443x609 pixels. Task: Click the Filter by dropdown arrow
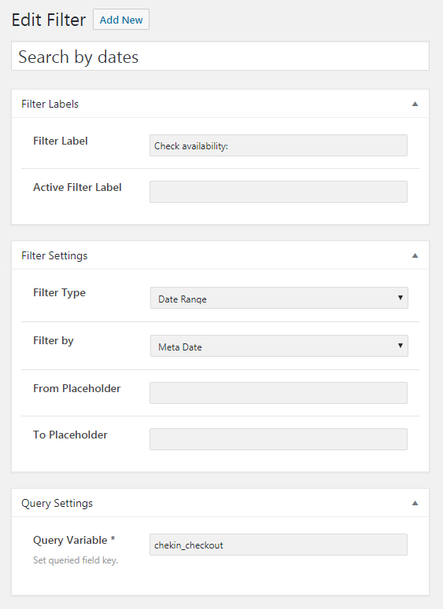point(400,346)
